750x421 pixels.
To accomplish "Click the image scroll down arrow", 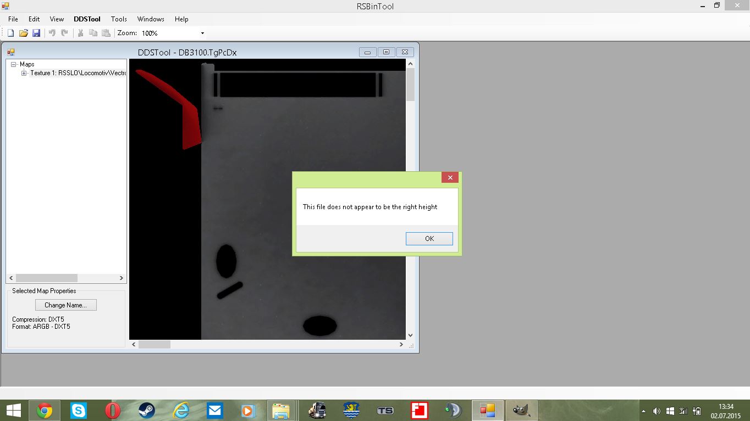I will point(410,335).
